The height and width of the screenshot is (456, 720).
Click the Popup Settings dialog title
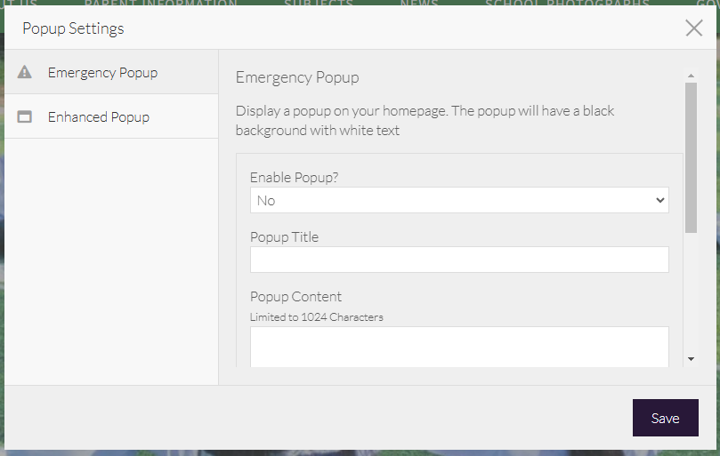tap(73, 28)
